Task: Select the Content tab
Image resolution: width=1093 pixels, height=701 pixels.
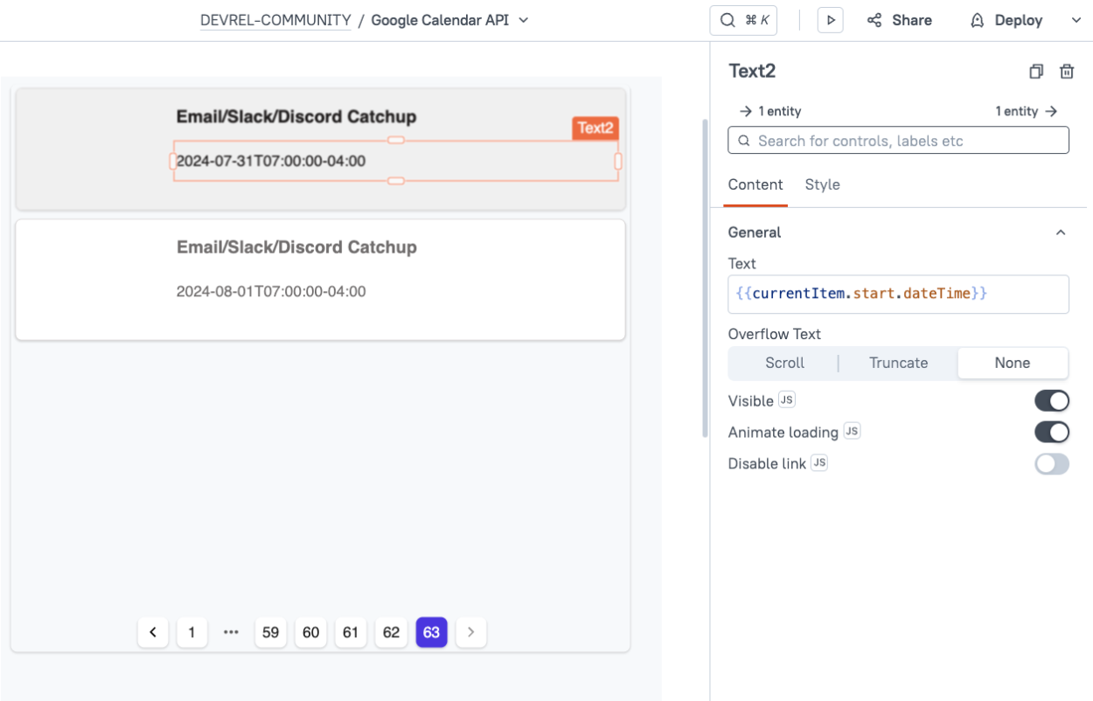Action: 755,184
